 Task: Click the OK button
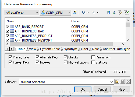click(x=83, y=89)
